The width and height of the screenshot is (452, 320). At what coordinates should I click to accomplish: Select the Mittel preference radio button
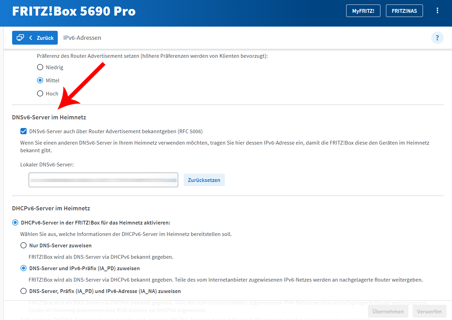(x=40, y=80)
